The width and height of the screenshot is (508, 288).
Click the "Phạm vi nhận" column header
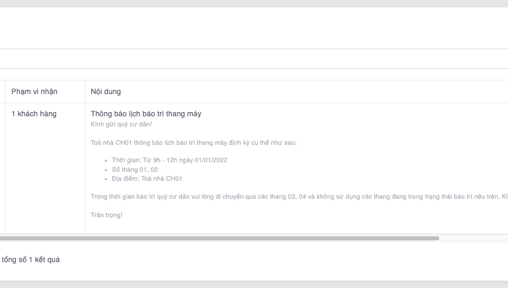tap(34, 91)
